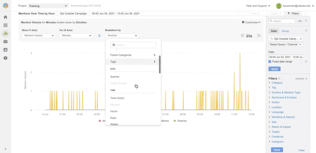Click the help question mark beside iris

[242, 36]
